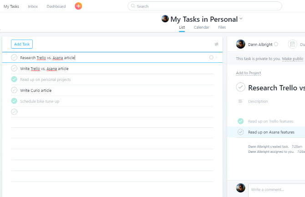
Task: Click the Add Task button
Action: 22,44
